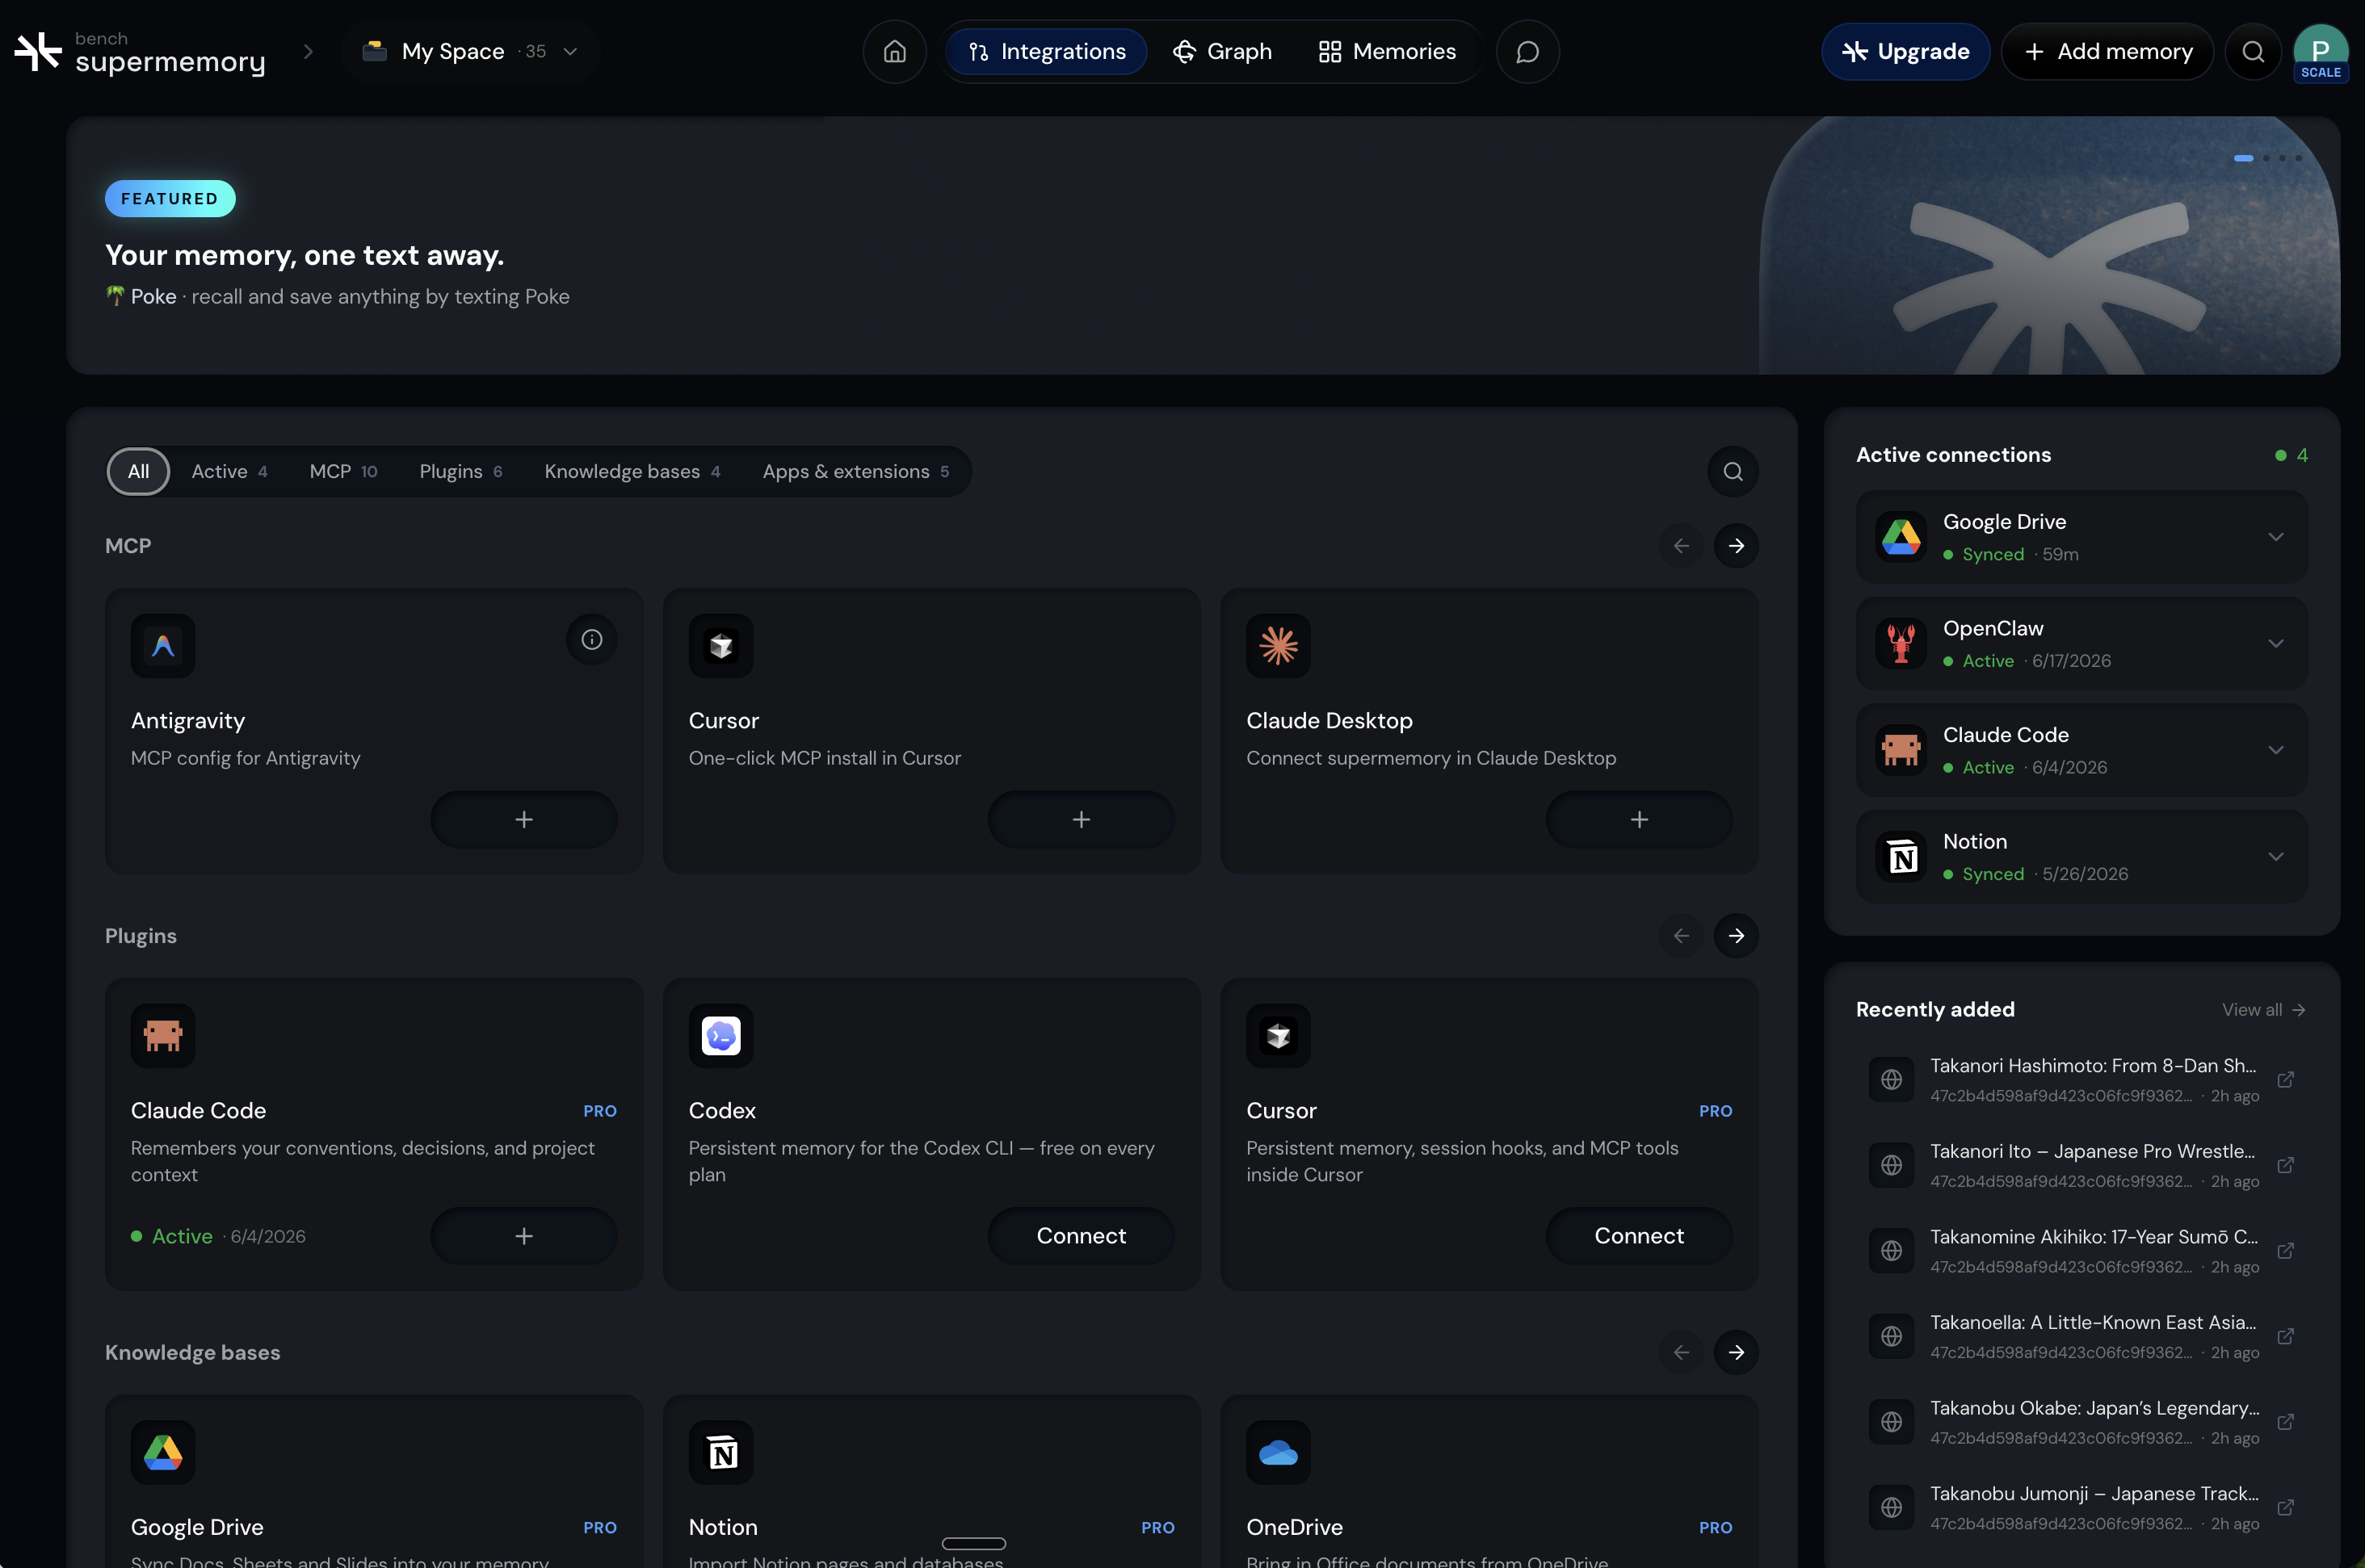Click the Add memory button
Screen dimensions: 2365x1568
2107,51
